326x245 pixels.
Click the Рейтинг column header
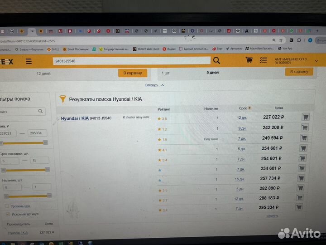[x=164, y=109]
